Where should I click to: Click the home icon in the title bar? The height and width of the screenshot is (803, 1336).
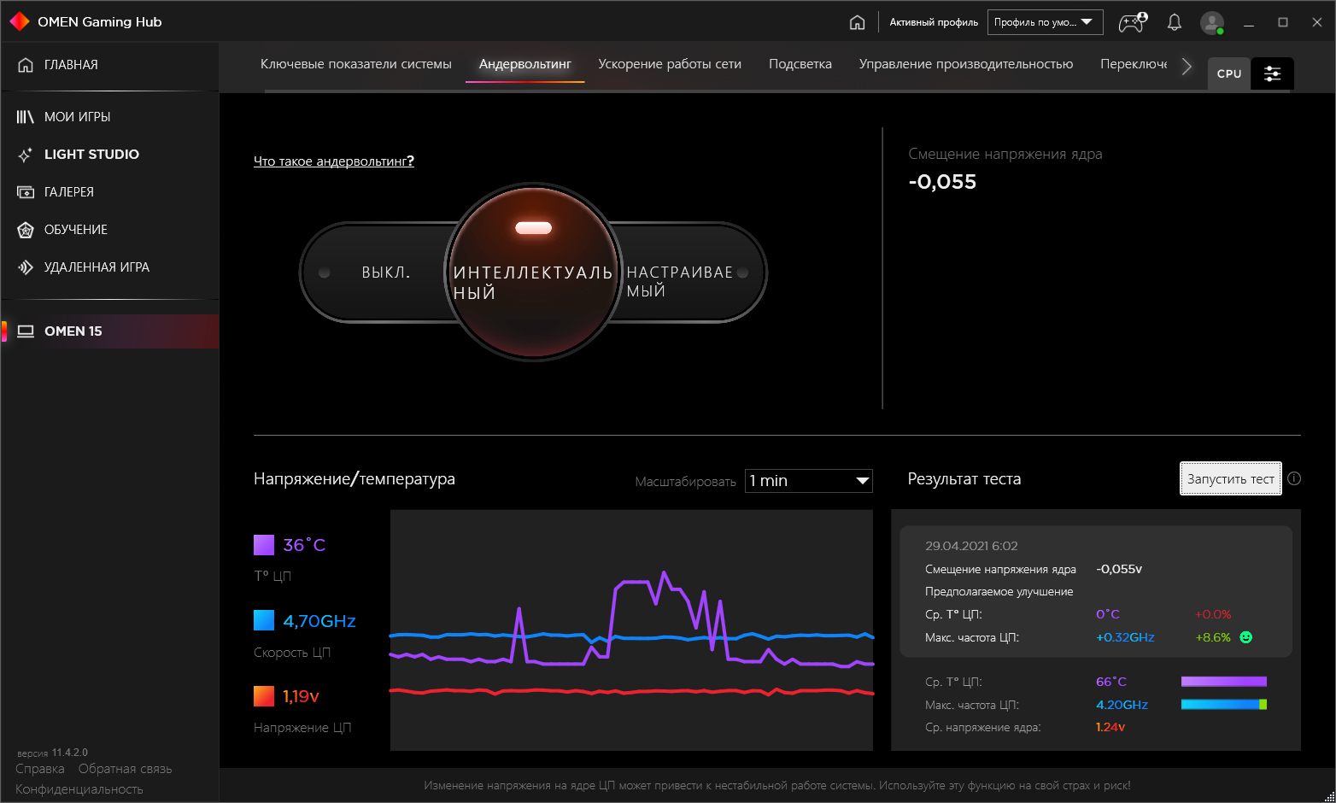[x=857, y=22]
